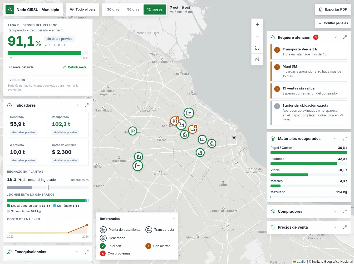
Task: Expand the Precios de venta section
Action: tap(335, 227)
